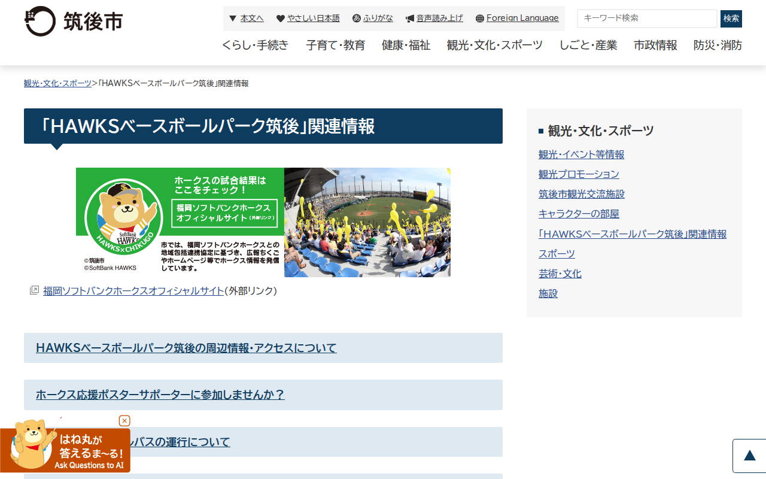Click the scroll-to-top arrow button

[x=749, y=456]
